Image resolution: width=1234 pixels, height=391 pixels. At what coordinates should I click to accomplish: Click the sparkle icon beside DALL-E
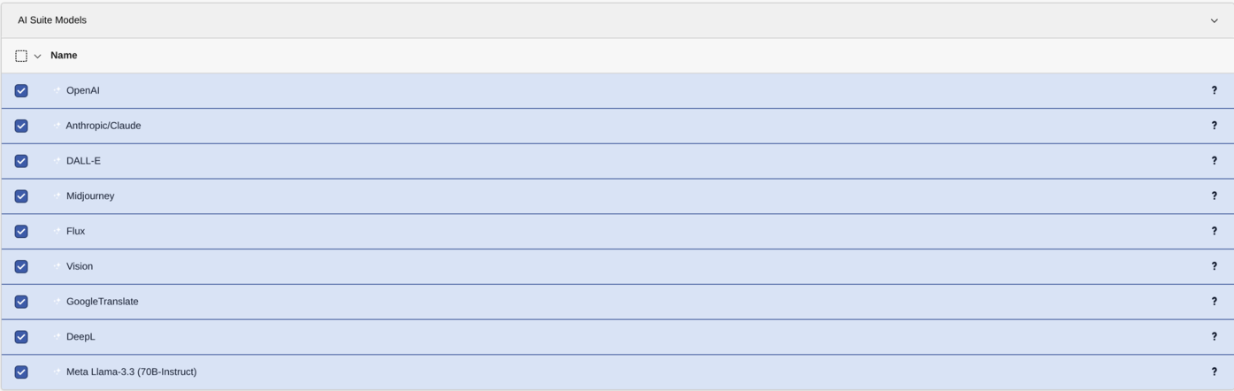tap(57, 160)
